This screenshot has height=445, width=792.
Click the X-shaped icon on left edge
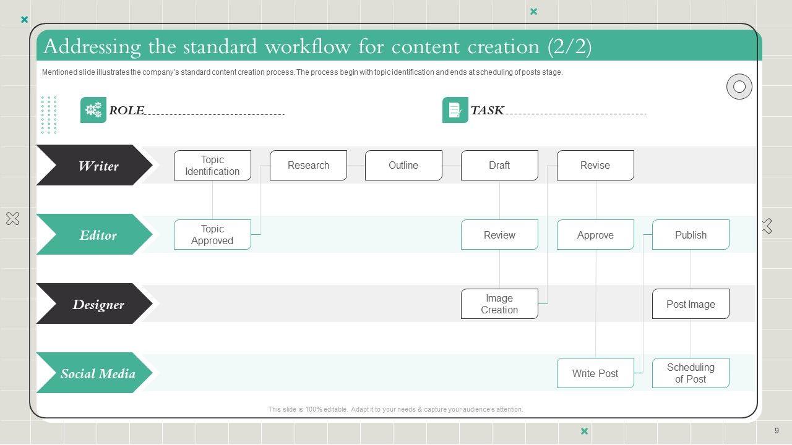tap(12, 218)
